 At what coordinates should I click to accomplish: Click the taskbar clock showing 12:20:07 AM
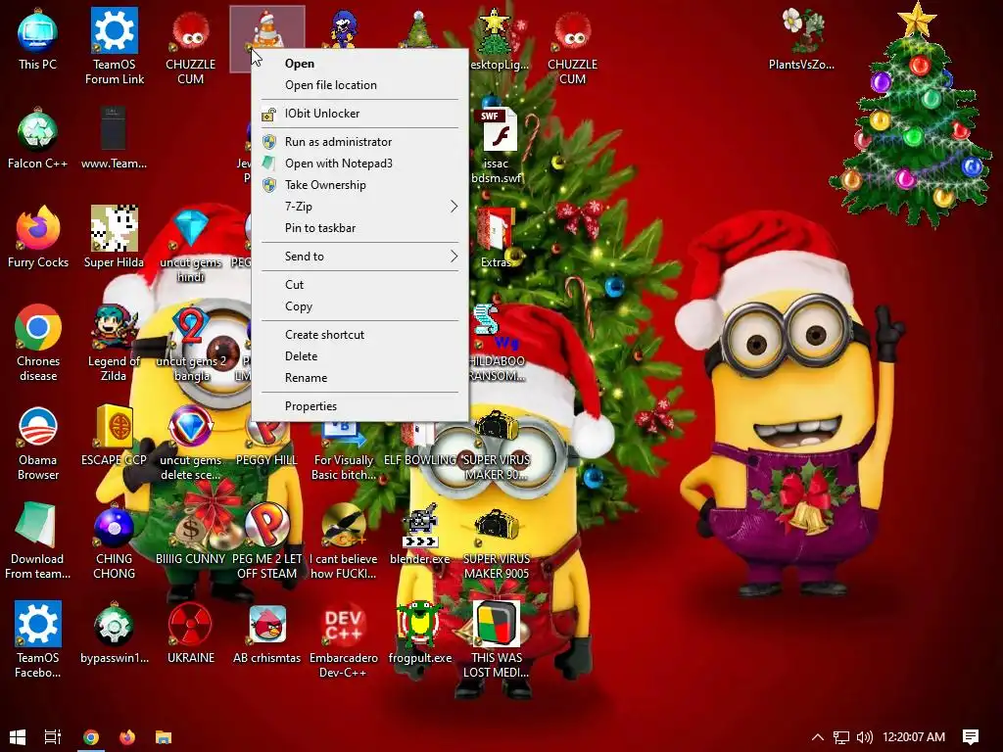pos(914,737)
